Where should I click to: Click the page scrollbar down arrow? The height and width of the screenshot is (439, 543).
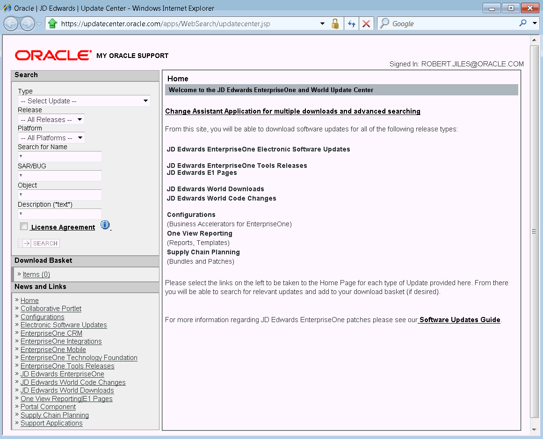[534, 430]
